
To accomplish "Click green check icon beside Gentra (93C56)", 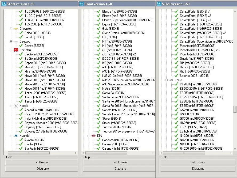I will coord(21,46).
